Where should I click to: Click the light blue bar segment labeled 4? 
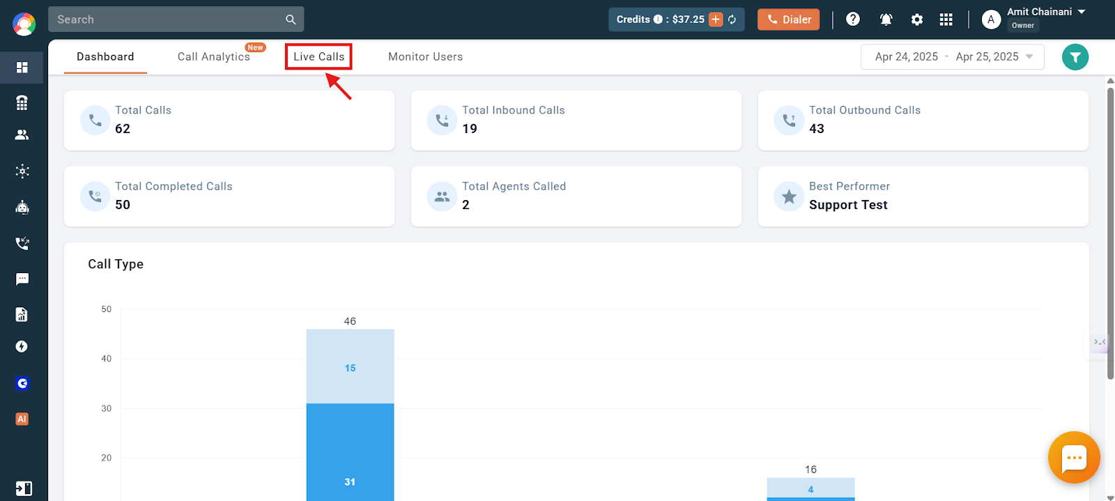(x=810, y=488)
